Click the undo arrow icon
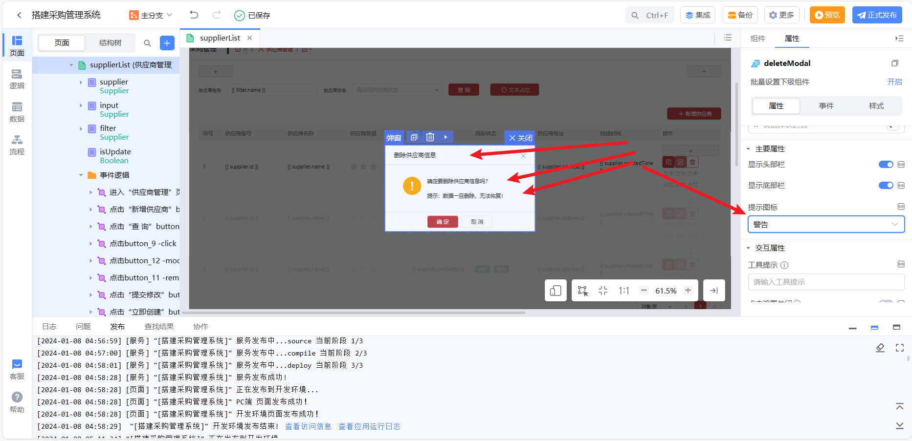912x441 pixels. pyautogui.click(x=194, y=15)
